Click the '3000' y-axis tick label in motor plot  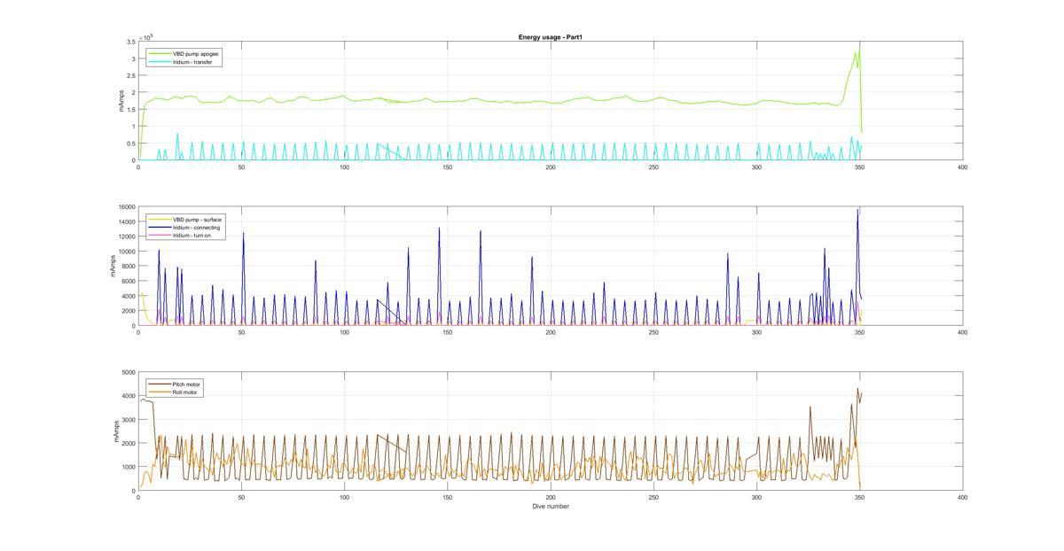tap(129, 420)
